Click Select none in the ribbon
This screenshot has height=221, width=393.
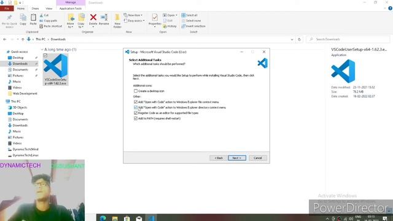tap(191, 21)
